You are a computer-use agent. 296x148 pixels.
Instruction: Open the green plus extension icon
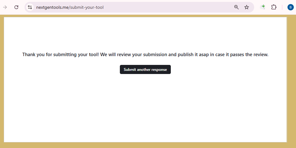[262, 7]
